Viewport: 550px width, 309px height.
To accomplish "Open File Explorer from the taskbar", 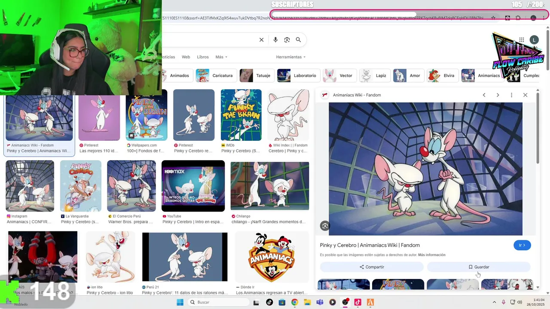I will click(x=307, y=302).
